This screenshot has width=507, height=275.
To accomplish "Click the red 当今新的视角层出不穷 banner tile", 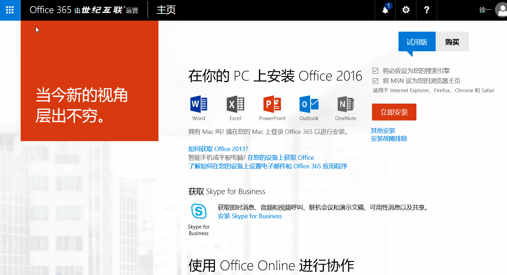I will [x=90, y=81].
